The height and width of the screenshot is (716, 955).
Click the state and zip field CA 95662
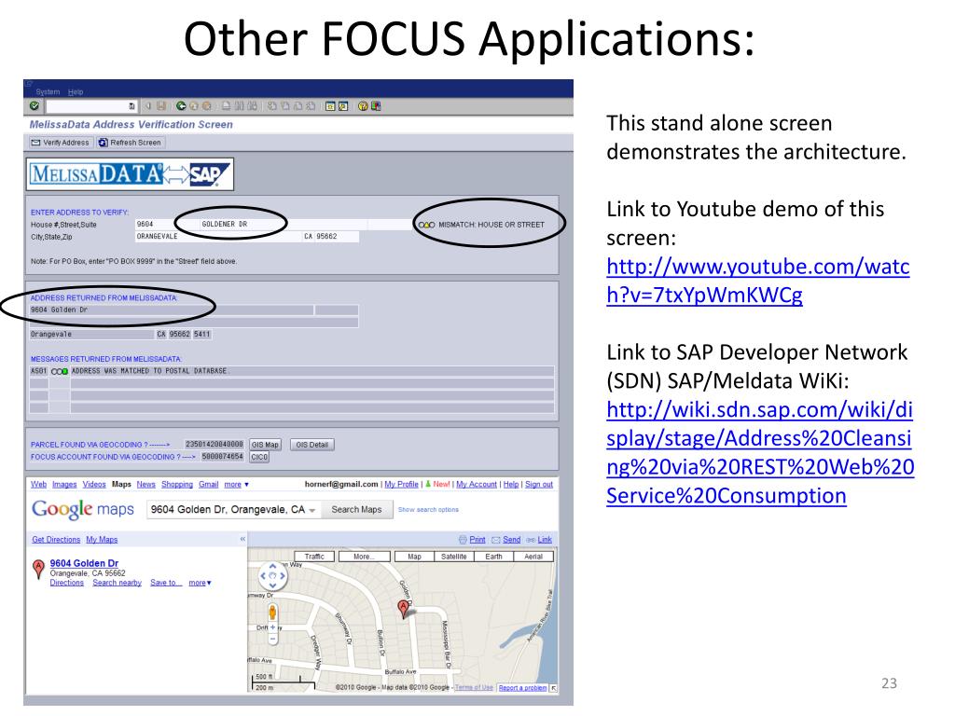[x=331, y=236]
